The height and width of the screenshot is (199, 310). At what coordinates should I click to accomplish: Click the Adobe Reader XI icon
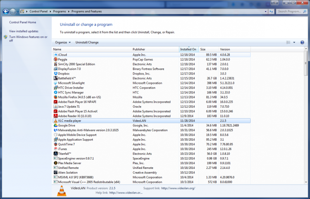coord(55,116)
